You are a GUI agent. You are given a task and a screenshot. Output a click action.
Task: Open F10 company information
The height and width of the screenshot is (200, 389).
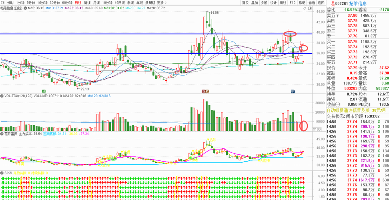coord(293,3)
